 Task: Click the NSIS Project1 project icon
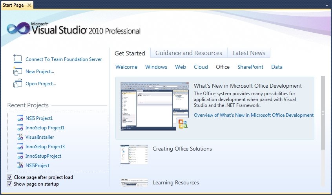(x=20, y=118)
